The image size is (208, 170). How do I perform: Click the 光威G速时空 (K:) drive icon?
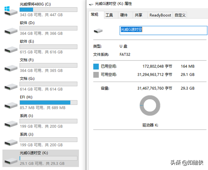pos(11,159)
